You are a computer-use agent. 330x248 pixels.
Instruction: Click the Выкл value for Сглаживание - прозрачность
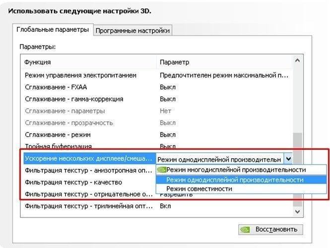pos(168,123)
